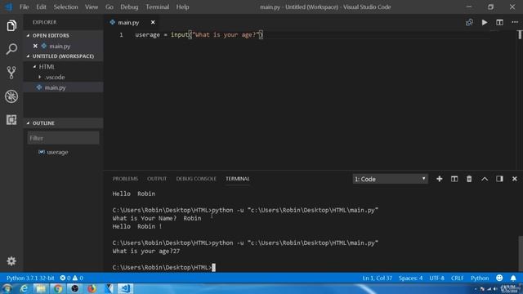Screen dimensions: 523x294
Task: Click the VS Code logo in title bar
Action: (8, 7)
